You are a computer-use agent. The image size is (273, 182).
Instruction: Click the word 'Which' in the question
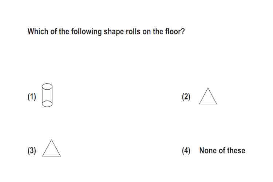[38, 32]
